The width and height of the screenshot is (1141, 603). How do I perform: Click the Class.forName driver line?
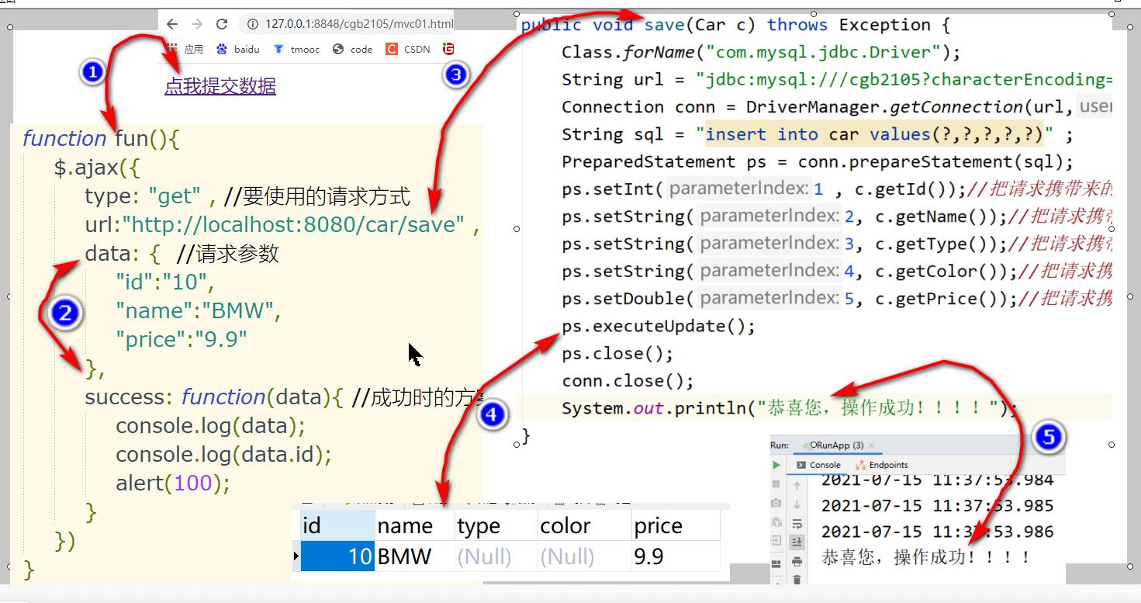pos(761,53)
